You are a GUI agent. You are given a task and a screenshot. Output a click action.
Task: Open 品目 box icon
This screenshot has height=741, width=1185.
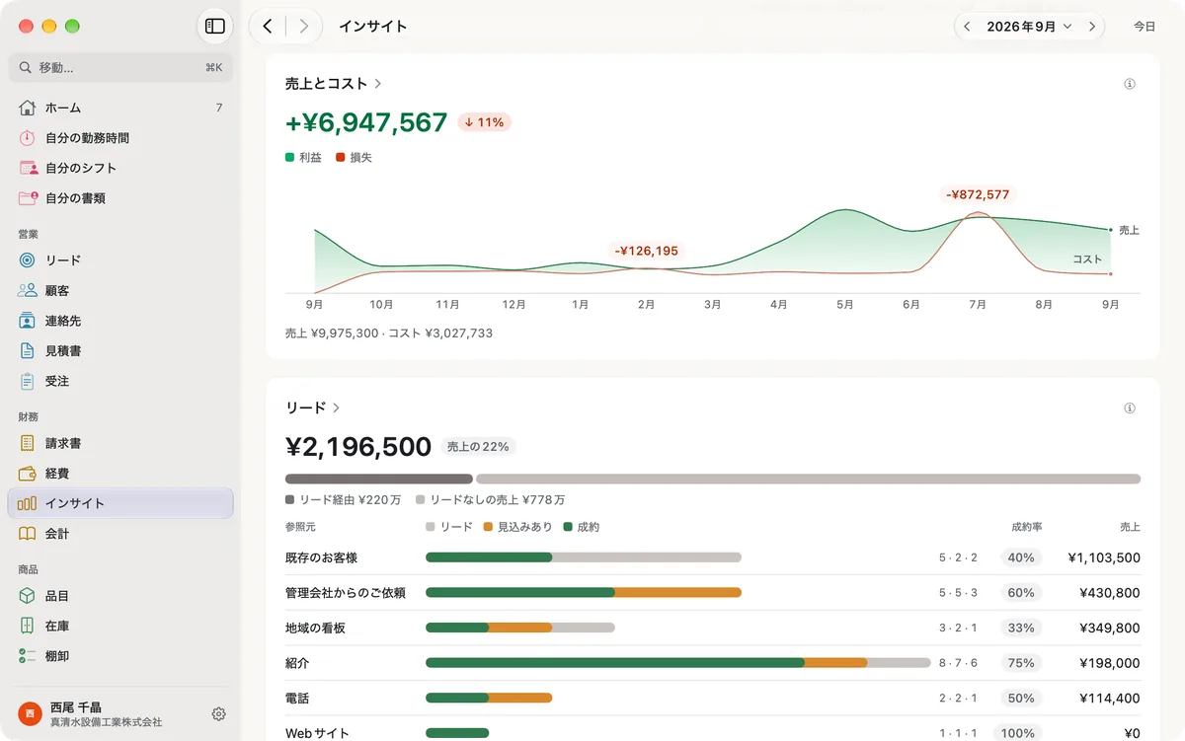tap(28, 596)
